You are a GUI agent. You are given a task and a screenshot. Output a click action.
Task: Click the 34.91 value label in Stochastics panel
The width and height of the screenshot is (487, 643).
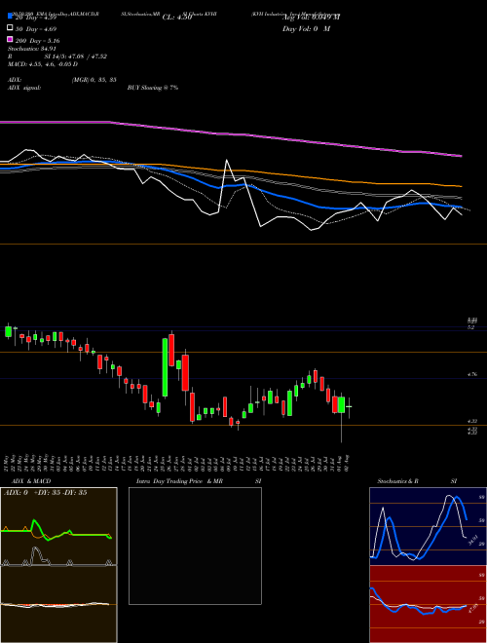(472, 540)
